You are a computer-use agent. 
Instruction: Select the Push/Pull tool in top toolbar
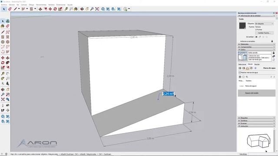click(x=40, y=9)
